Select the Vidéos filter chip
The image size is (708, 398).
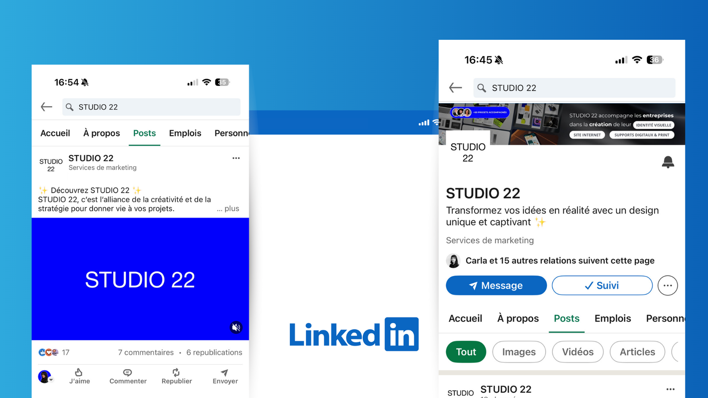(x=578, y=352)
